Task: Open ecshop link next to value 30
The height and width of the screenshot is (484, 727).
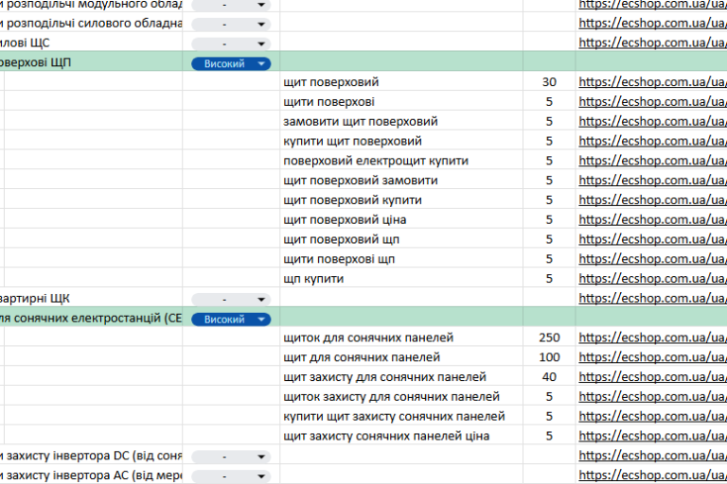Action: (652, 82)
